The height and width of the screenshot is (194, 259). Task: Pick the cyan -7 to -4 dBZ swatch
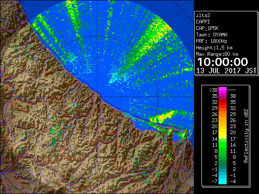223,181
